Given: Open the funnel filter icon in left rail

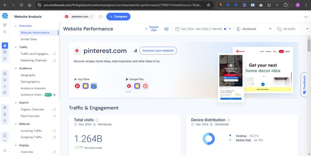Looking at the screenshot, I should 5,121.
